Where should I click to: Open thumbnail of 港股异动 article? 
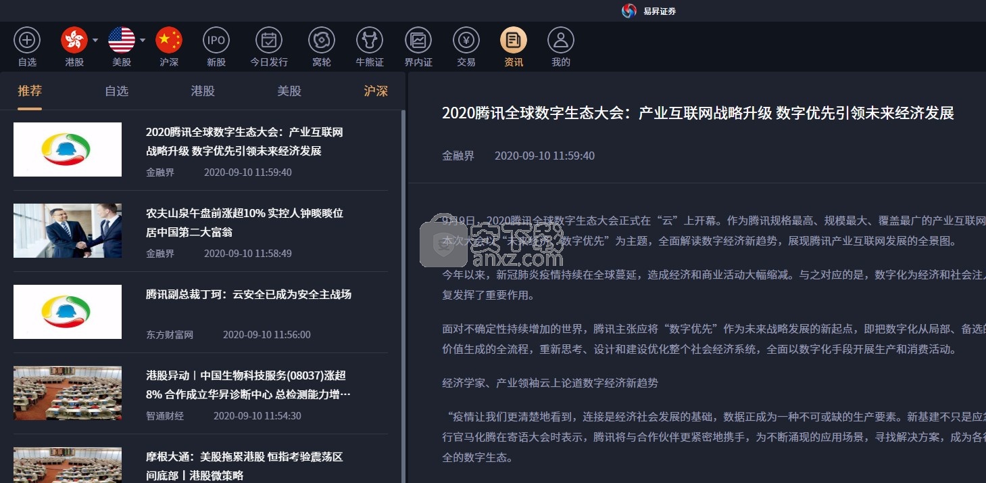coord(68,393)
